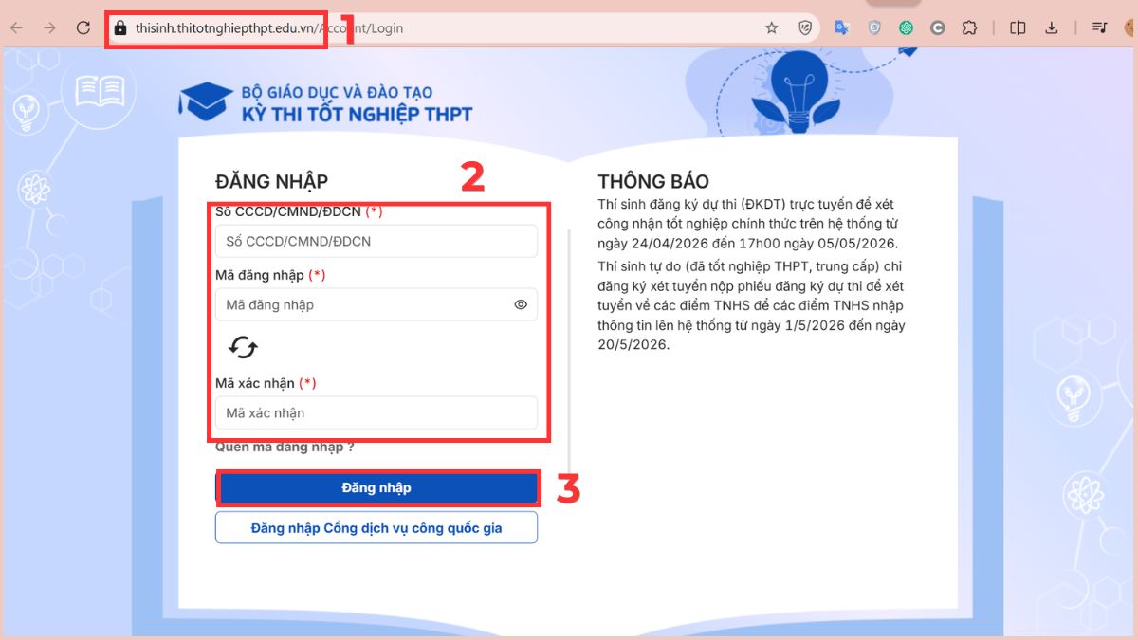Click Đăng nhập Cổng dịch vụ công quốc gia
The height and width of the screenshot is (640, 1138).
point(376,527)
